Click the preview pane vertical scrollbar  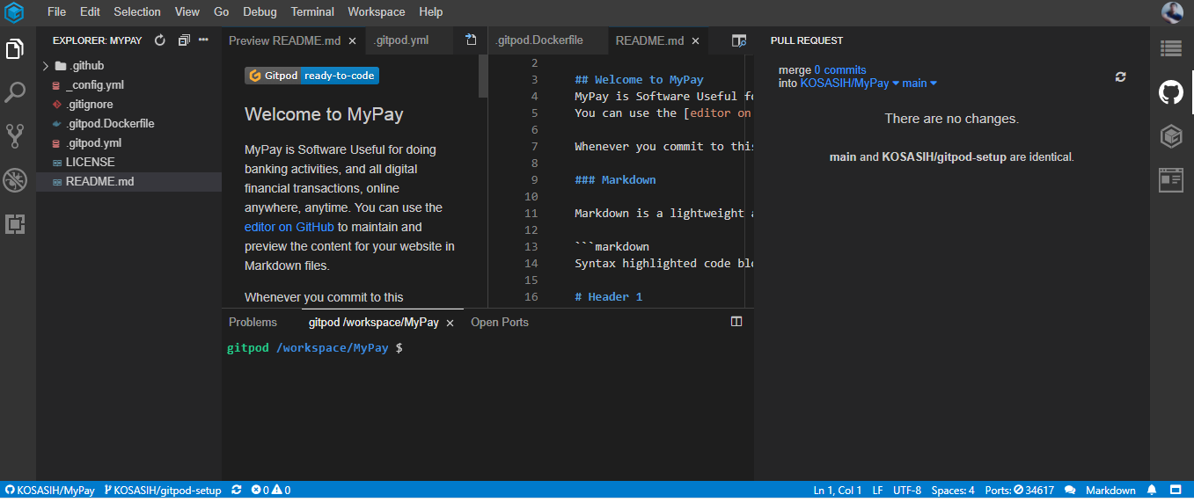pos(483,76)
